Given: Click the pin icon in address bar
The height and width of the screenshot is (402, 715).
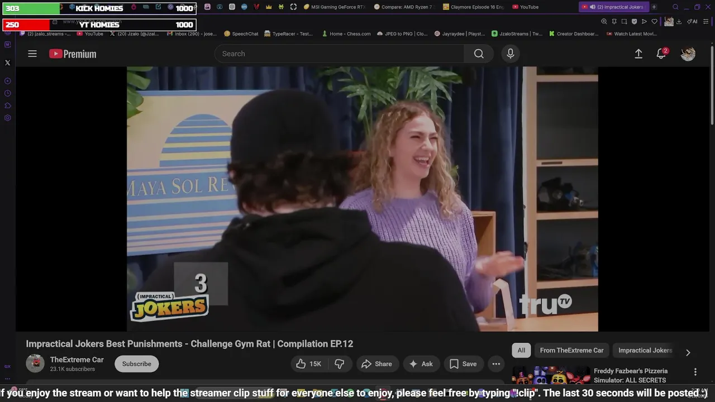Looking at the screenshot, I should click(x=614, y=21).
